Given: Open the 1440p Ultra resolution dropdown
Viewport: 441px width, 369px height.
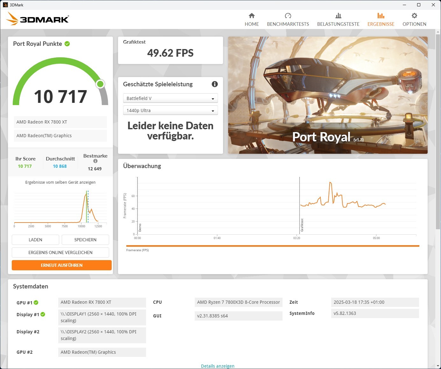Looking at the screenshot, I should pos(171,110).
